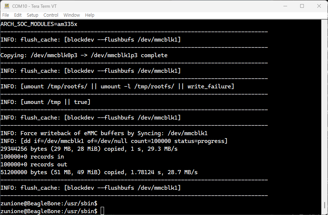Open the Window menu

72,15
